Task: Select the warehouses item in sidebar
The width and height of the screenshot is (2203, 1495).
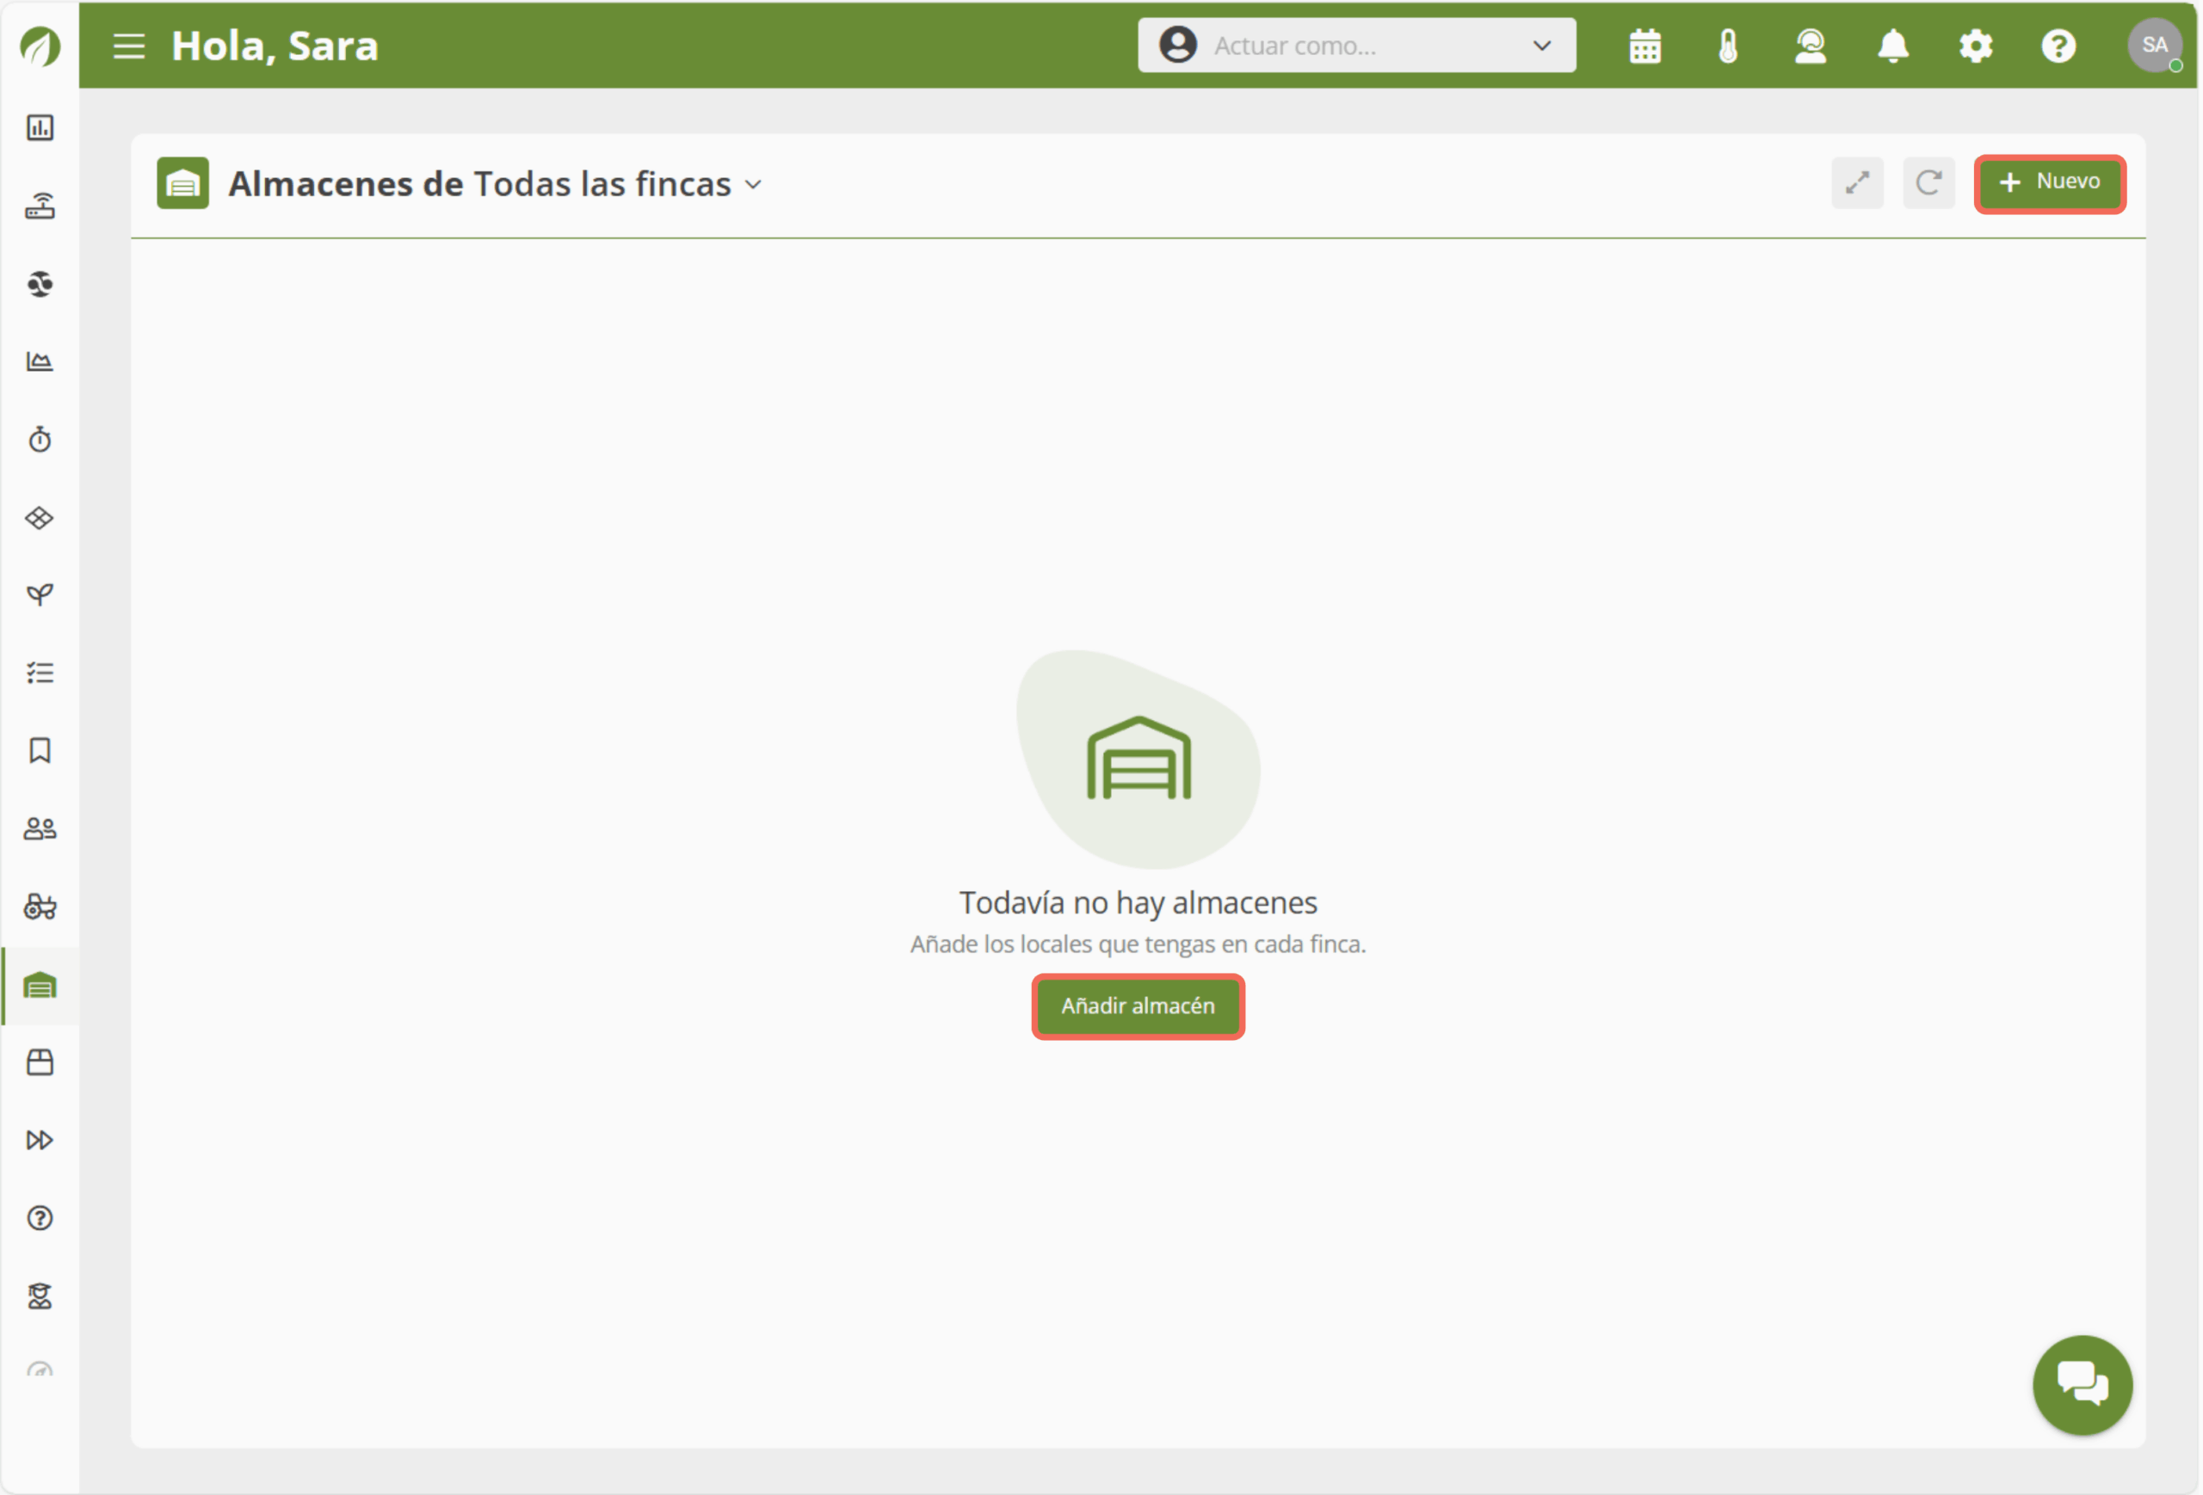Action: [x=40, y=985]
